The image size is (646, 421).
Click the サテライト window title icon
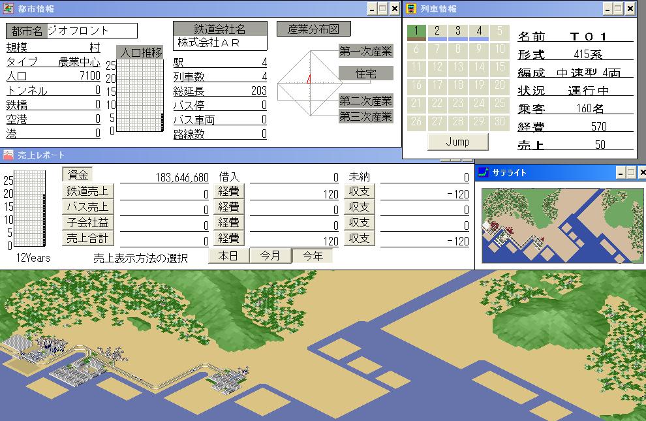pyautogui.click(x=483, y=172)
